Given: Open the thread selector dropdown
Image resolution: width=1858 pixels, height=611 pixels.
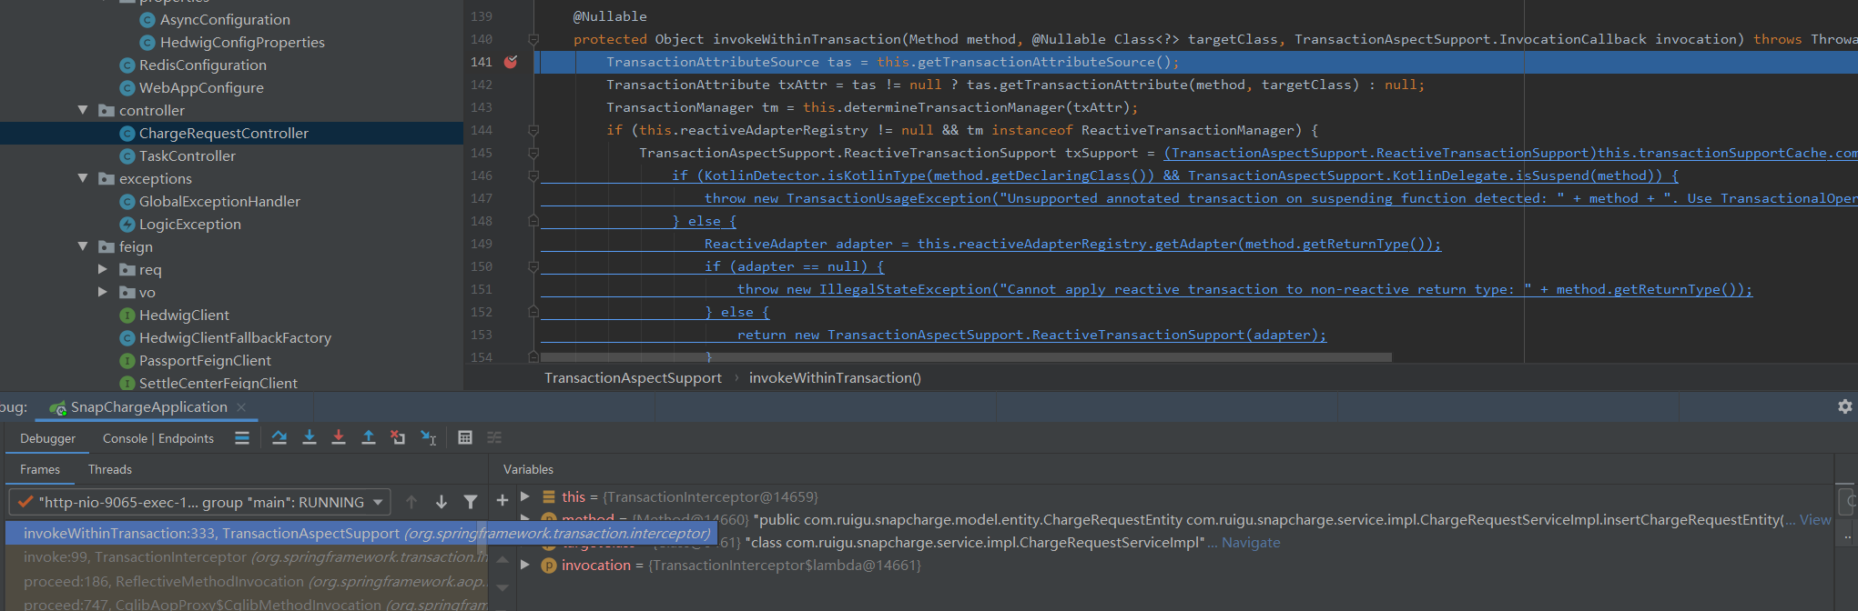Looking at the screenshot, I should (199, 502).
